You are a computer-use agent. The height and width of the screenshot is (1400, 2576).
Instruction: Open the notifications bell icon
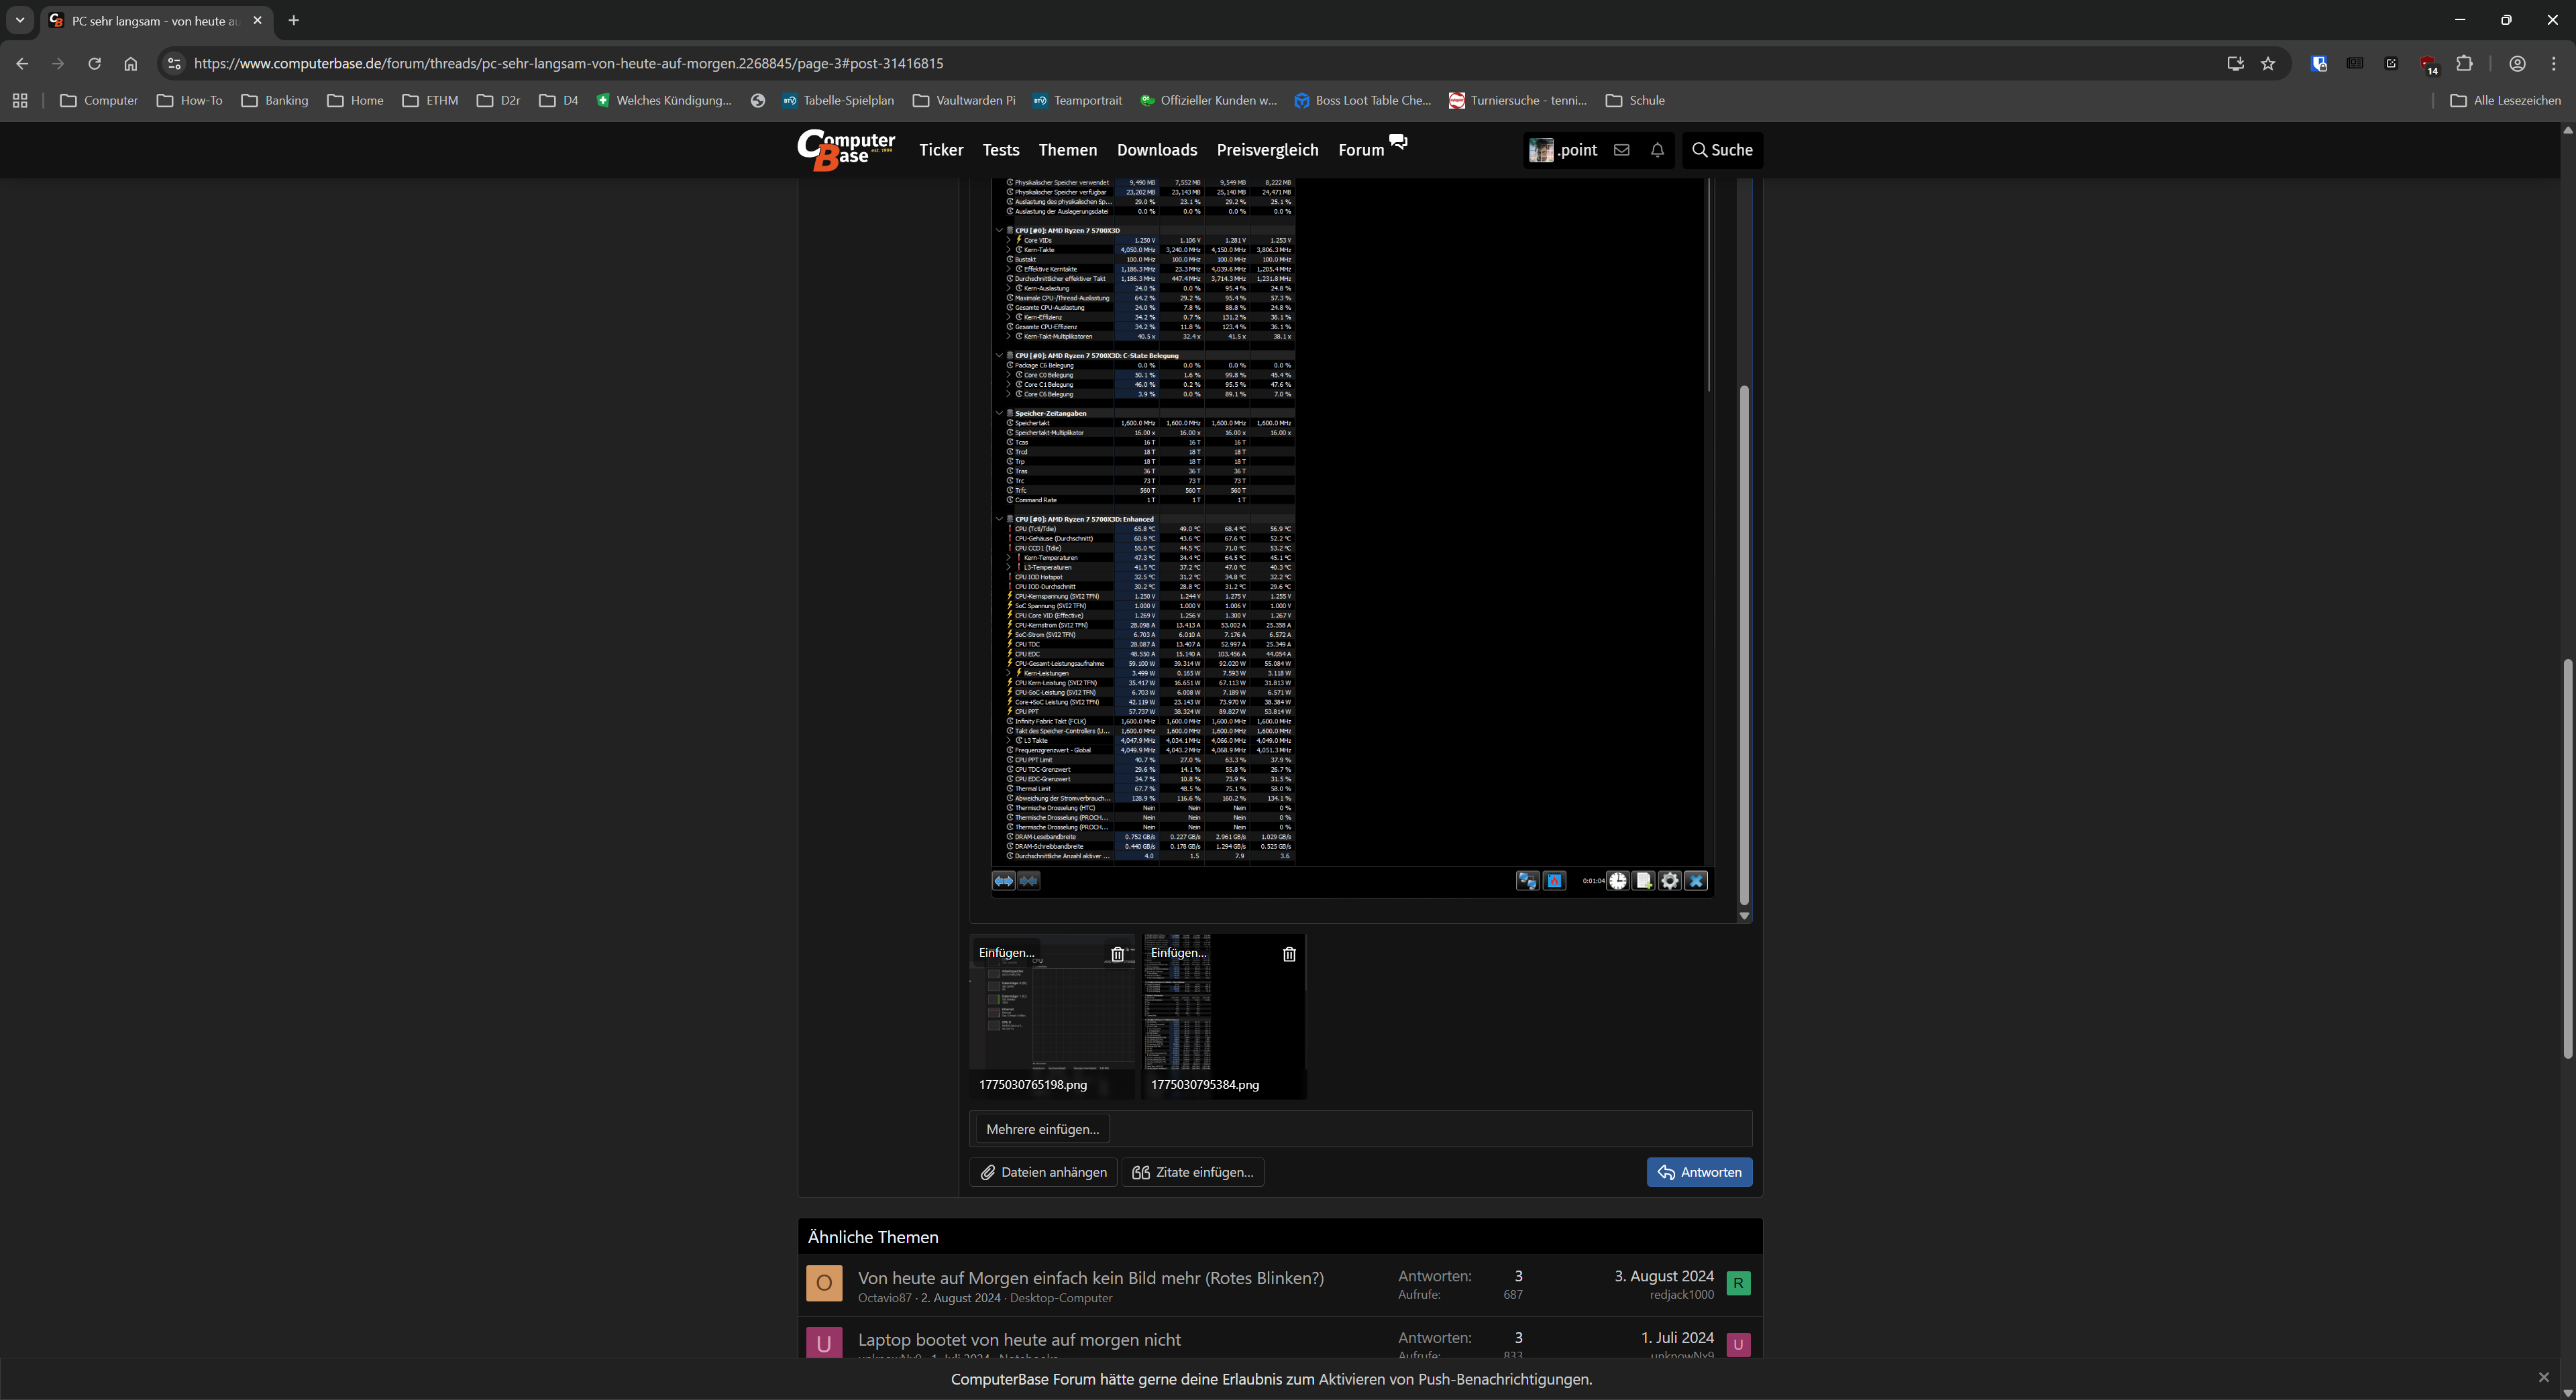point(1657,150)
